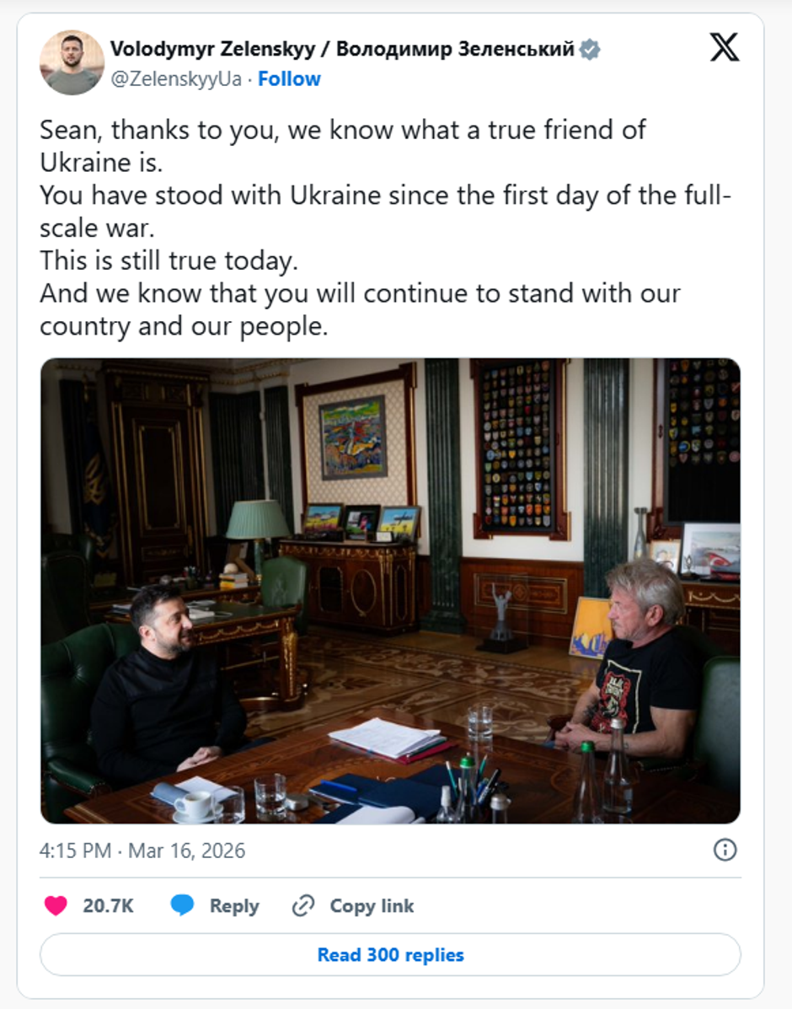Open the @ZelenskyyUa handle link
Viewport: 792px width, 1009px height.
175,79
